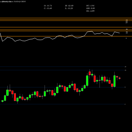
Task: Select the 'C: 11.49' close value
Action: click(x=48, y=8)
